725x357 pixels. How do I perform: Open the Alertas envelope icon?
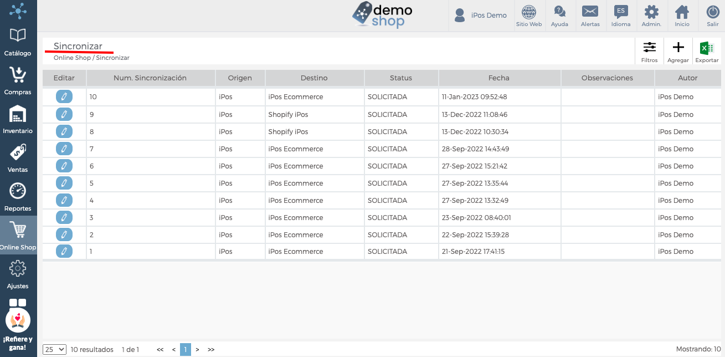click(590, 16)
